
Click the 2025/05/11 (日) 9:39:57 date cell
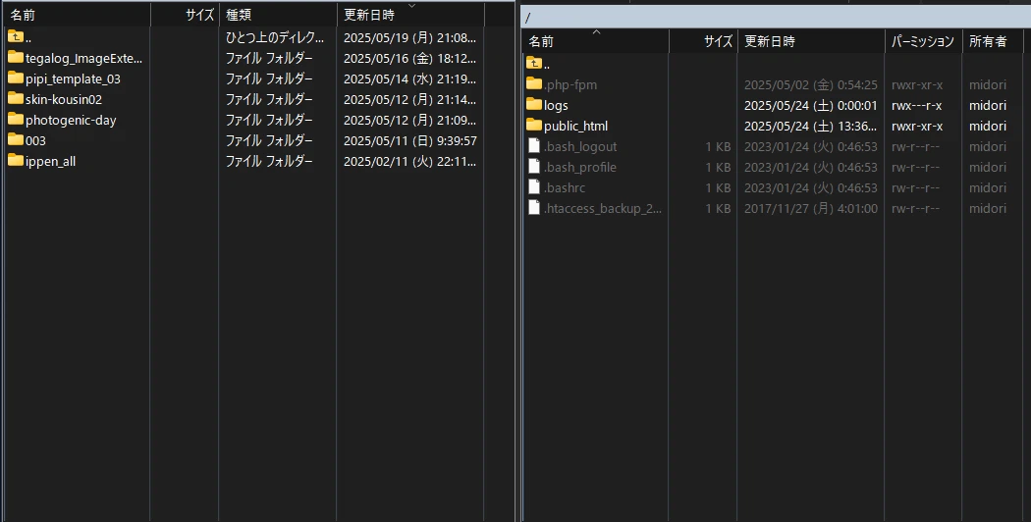coord(410,140)
